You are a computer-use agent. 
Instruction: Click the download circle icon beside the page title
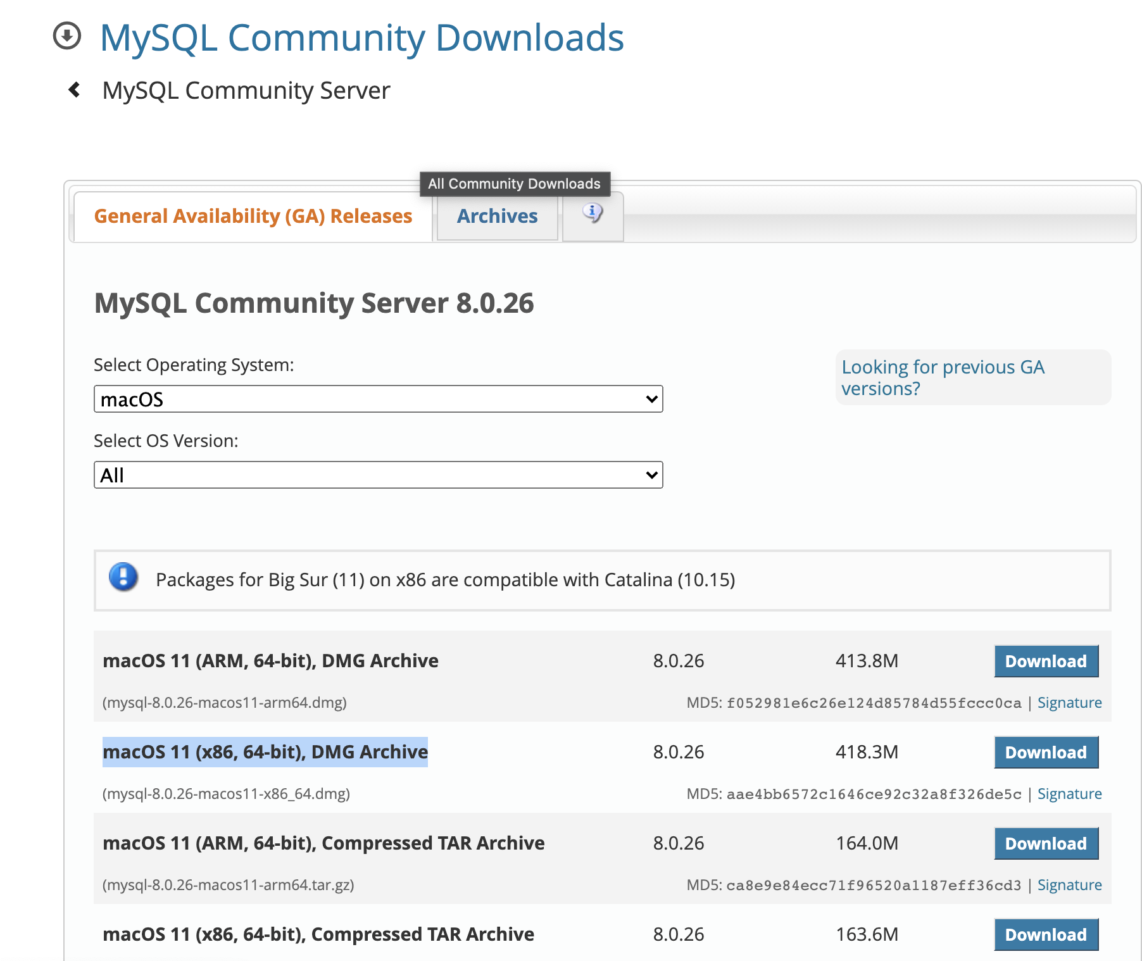(x=67, y=35)
